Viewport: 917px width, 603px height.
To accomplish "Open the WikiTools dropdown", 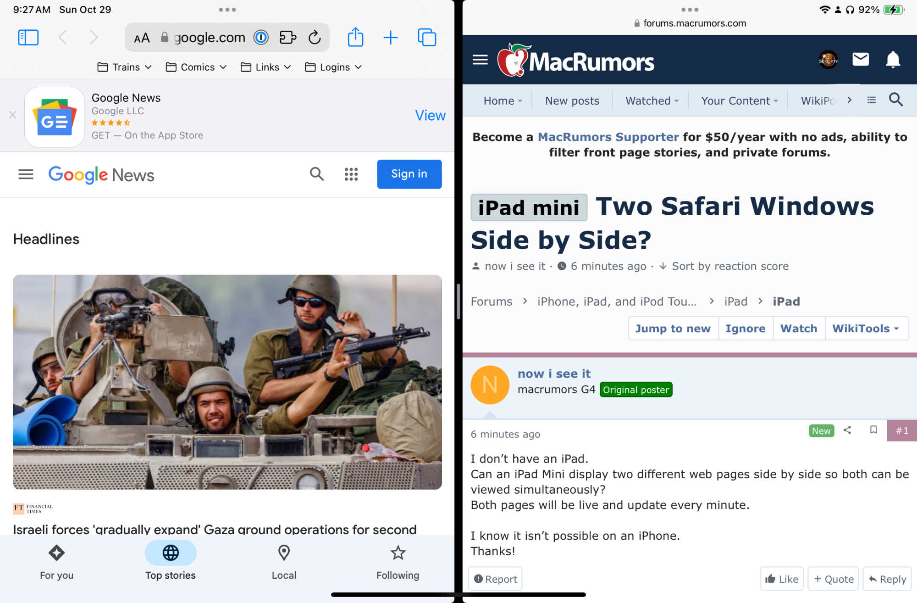I will point(866,329).
